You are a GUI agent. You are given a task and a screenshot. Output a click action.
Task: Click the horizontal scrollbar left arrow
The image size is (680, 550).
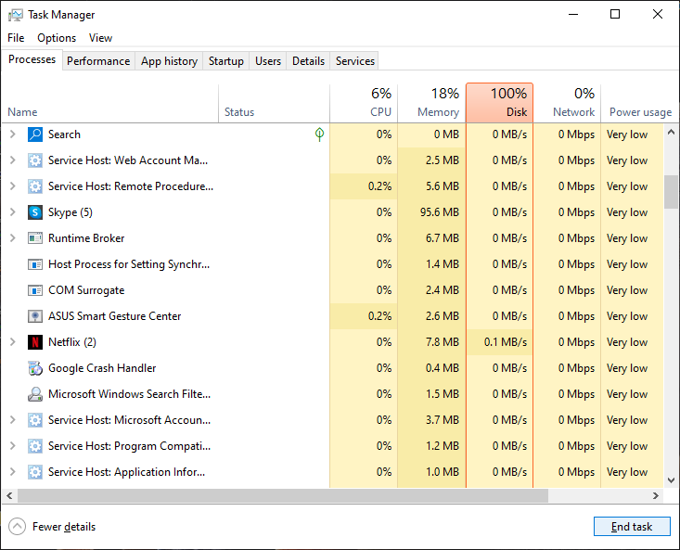point(9,495)
